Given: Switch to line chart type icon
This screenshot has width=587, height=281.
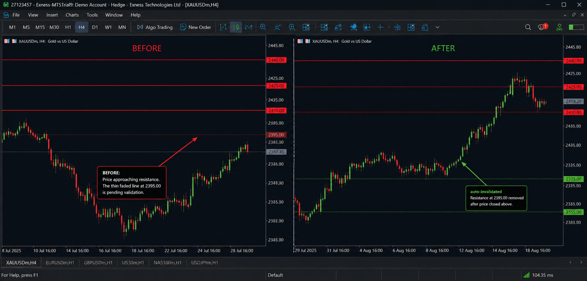Looking at the screenshot, I should pyautogui.click(x=248, y=27).
